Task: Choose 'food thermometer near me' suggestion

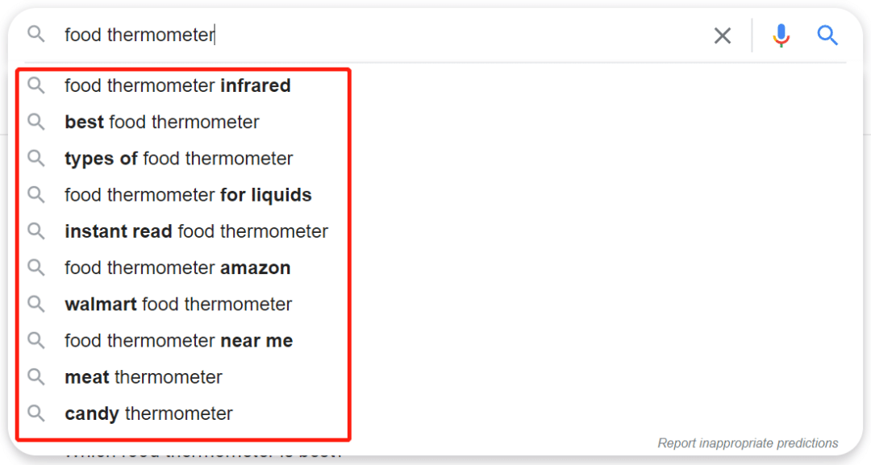Action: 178,341
